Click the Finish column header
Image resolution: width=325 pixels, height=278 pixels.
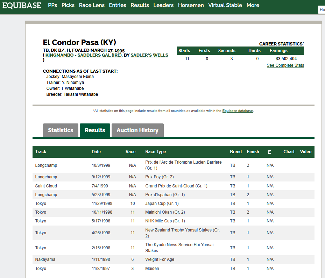pos(253,152)
